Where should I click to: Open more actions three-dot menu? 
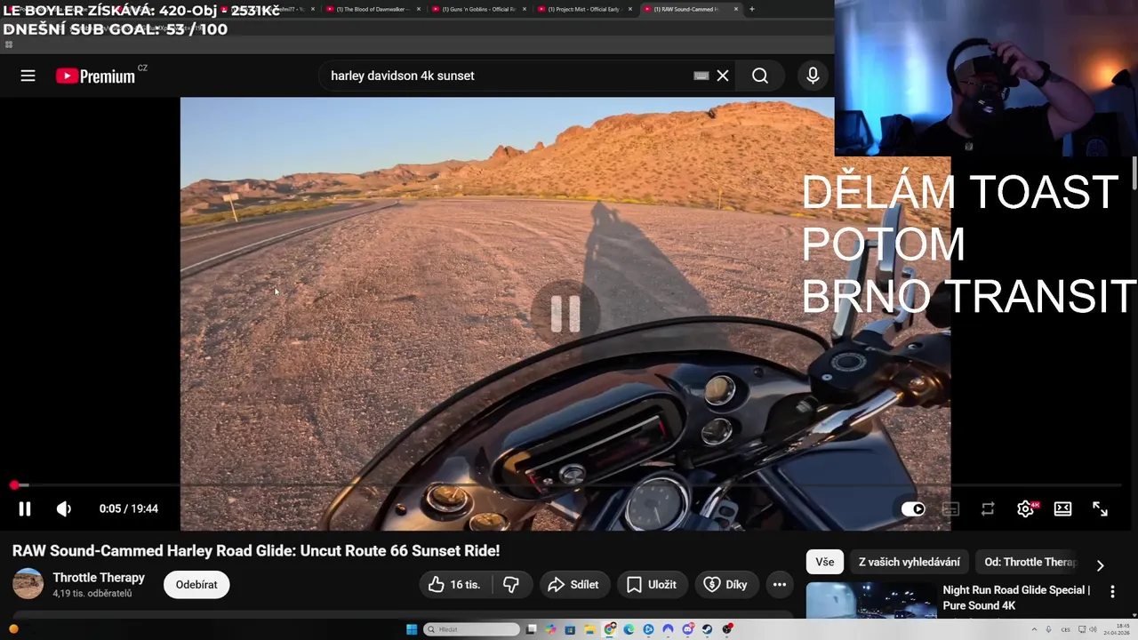tap(780, 584)
